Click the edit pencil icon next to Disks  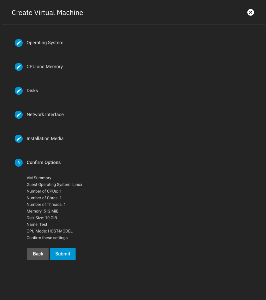click(x=19, y=91)
